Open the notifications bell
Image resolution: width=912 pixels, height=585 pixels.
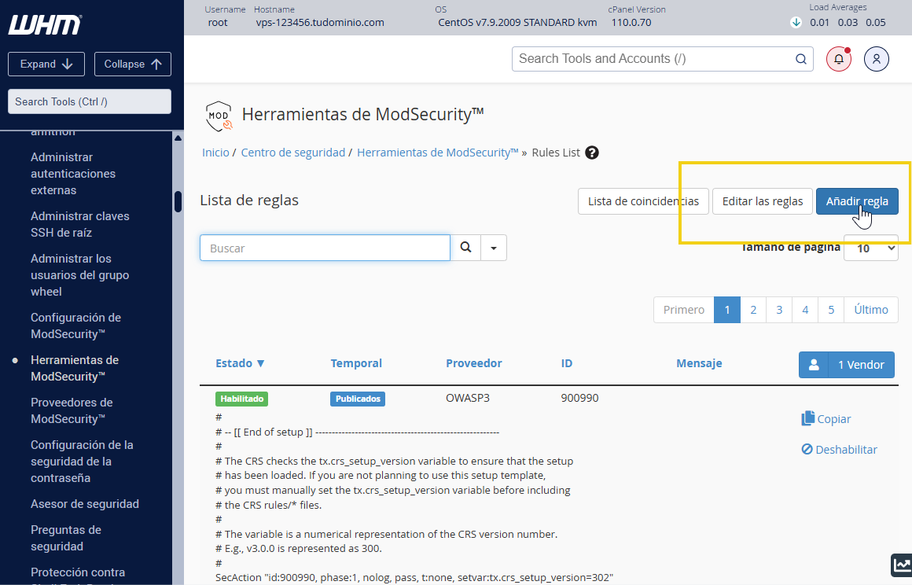(x=839, y=59)
